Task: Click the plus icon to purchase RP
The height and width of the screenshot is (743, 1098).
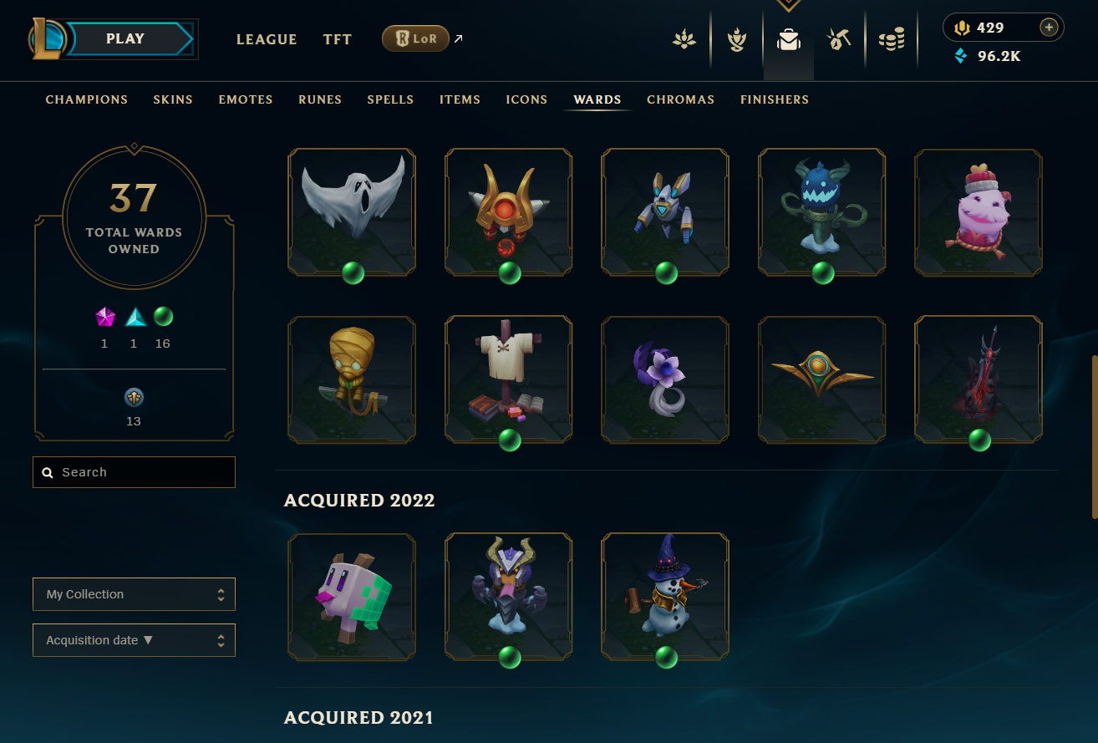Action: point(1049,28)
